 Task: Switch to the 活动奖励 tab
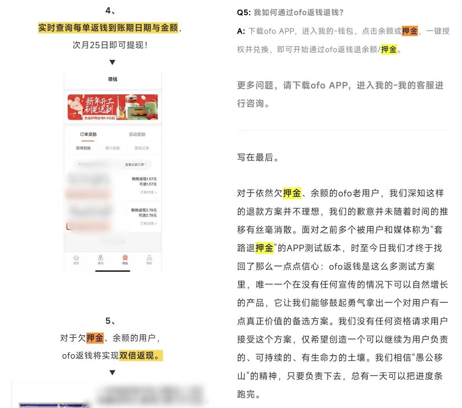[x=137, y=135]
